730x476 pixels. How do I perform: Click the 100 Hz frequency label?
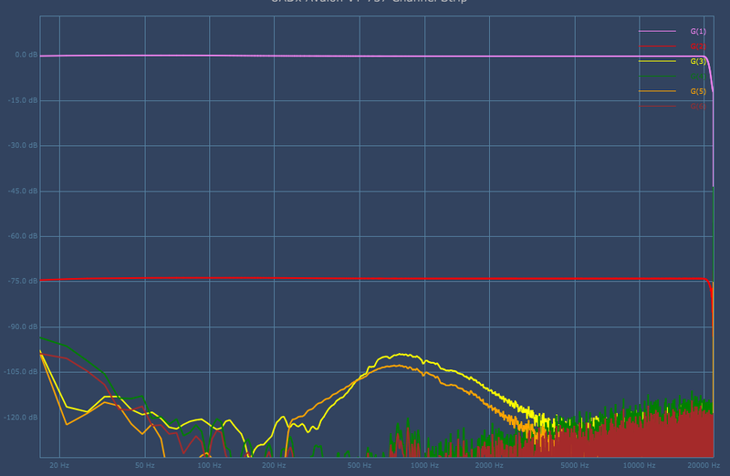(x=209, y=465)
